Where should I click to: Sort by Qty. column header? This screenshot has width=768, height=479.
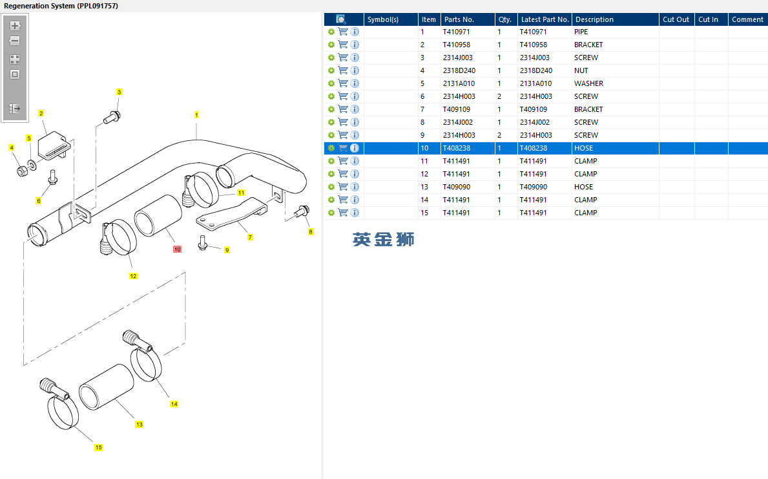[506, 19]
